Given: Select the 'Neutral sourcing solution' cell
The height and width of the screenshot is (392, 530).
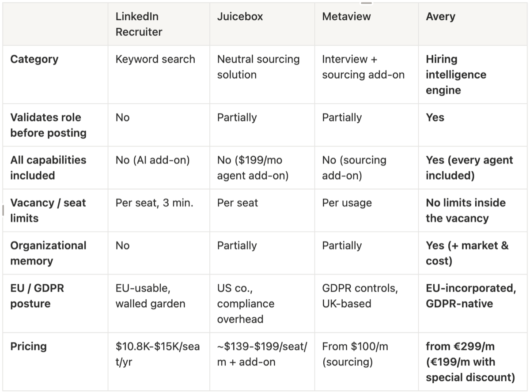Looking at the screenshot, I should tap(262, 75).
